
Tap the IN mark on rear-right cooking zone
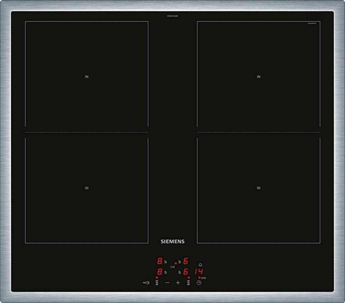[258, 77]
